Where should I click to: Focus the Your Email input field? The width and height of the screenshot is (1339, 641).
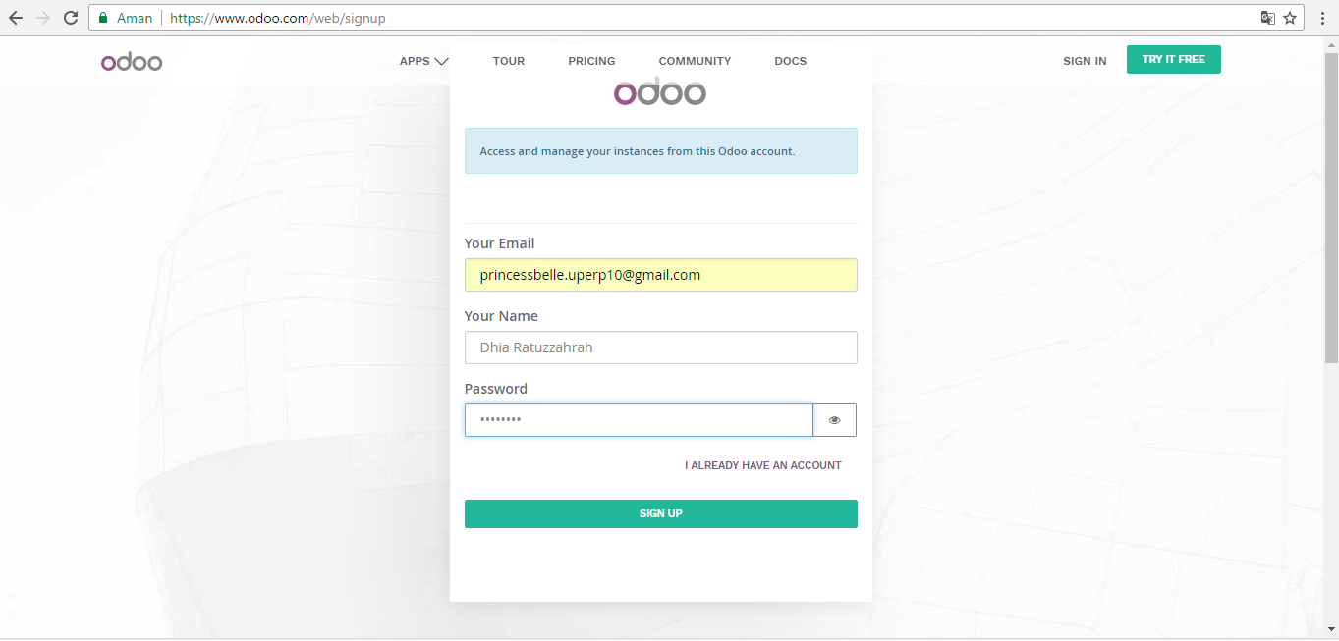pos(660,275)
